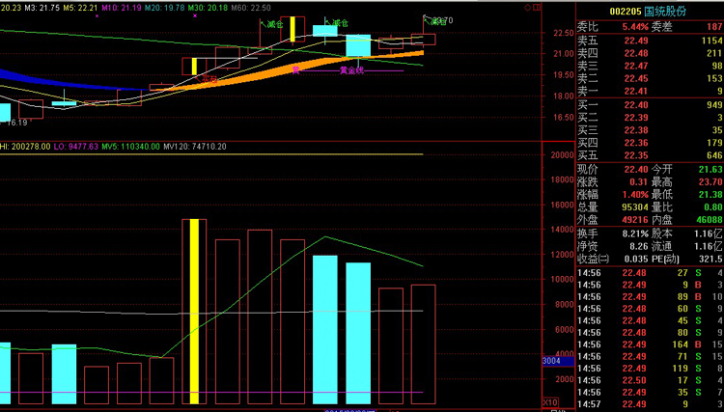Viewport: 724px width, 412px height.
Task: Click the MV120: 74710.20 indicator label
Action: tap(195, 147)
